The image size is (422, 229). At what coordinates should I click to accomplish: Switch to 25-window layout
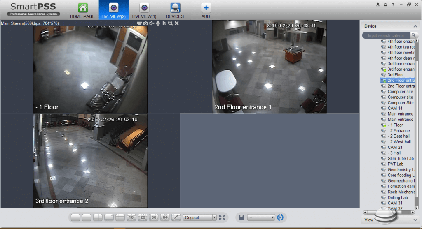tap(142, 217)
